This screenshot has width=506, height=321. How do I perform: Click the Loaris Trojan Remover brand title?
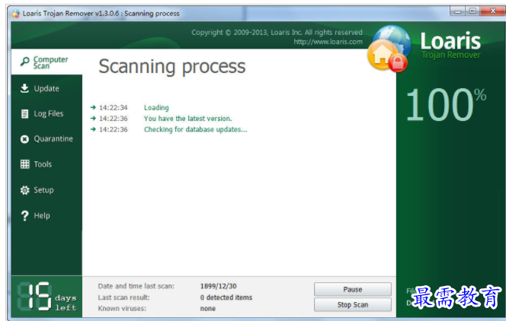[x=451, y=46]
